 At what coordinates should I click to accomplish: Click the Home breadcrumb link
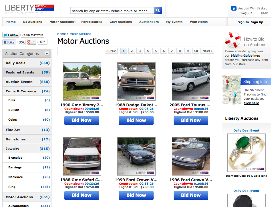point(61,34)
